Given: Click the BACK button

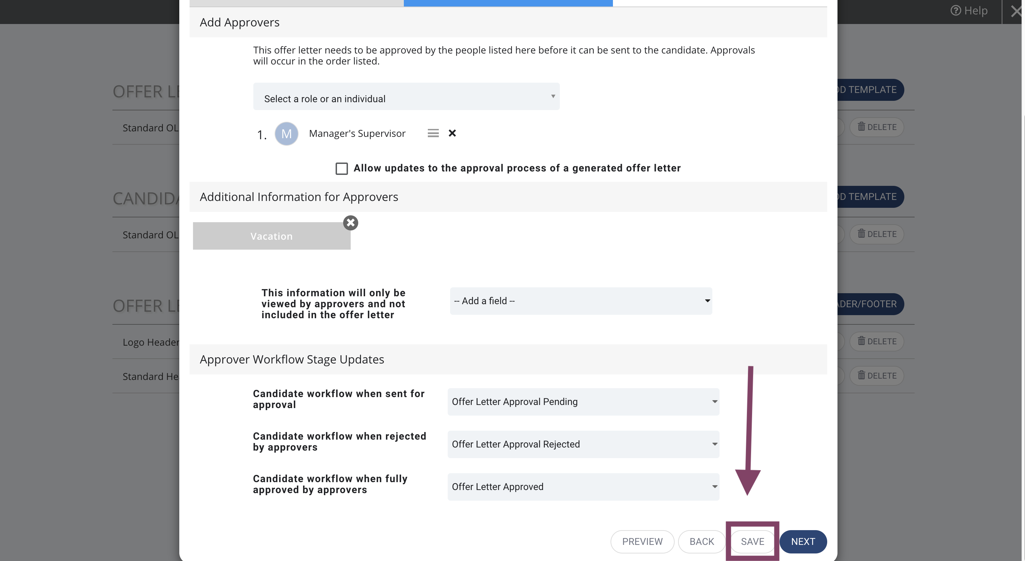Looking at the screenshot, I should point(701,541).
